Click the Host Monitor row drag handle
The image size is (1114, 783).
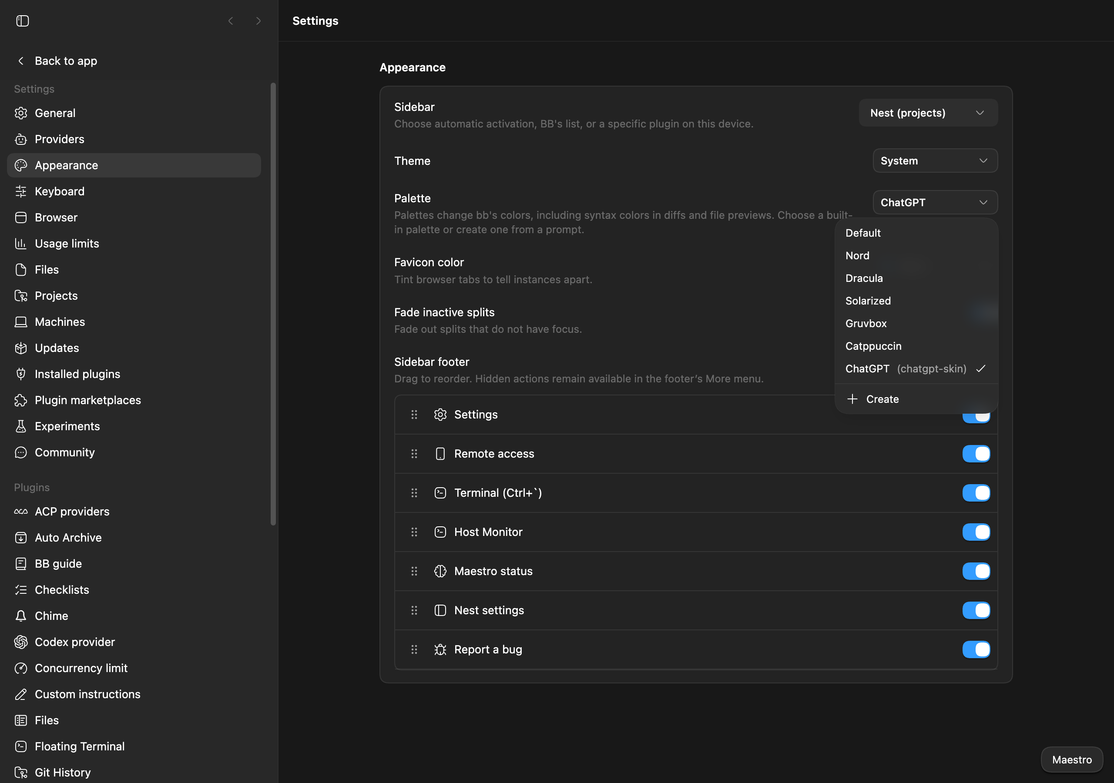coord(414,532)
